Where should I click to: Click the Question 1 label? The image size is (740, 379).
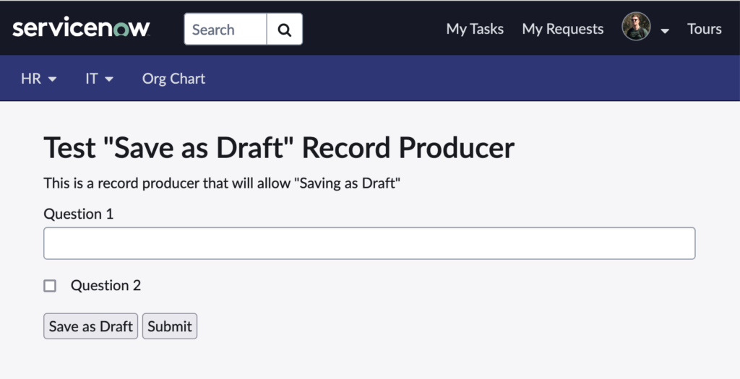(78, 214)
